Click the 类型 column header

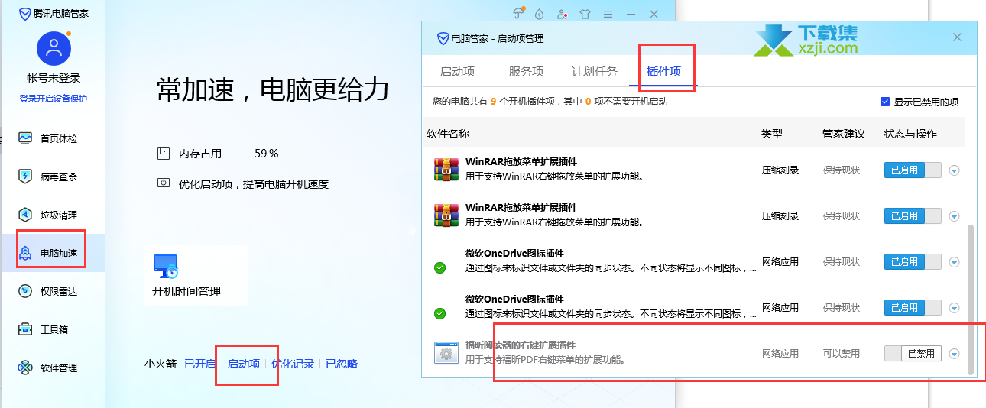coord(772,134)
